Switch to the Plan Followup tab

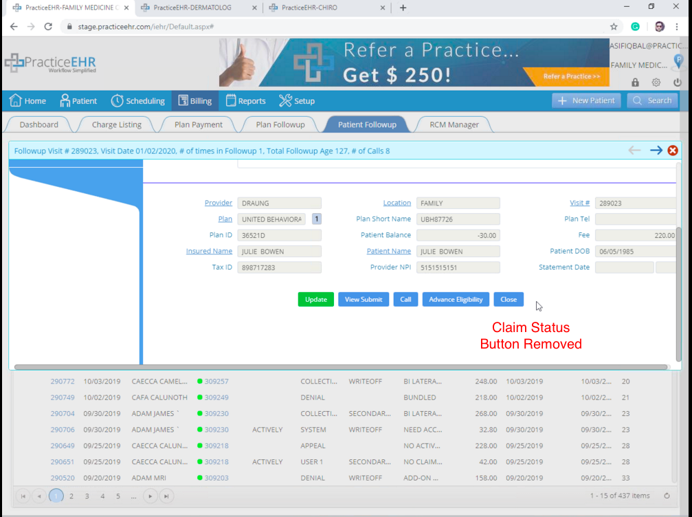click(280, 124)
